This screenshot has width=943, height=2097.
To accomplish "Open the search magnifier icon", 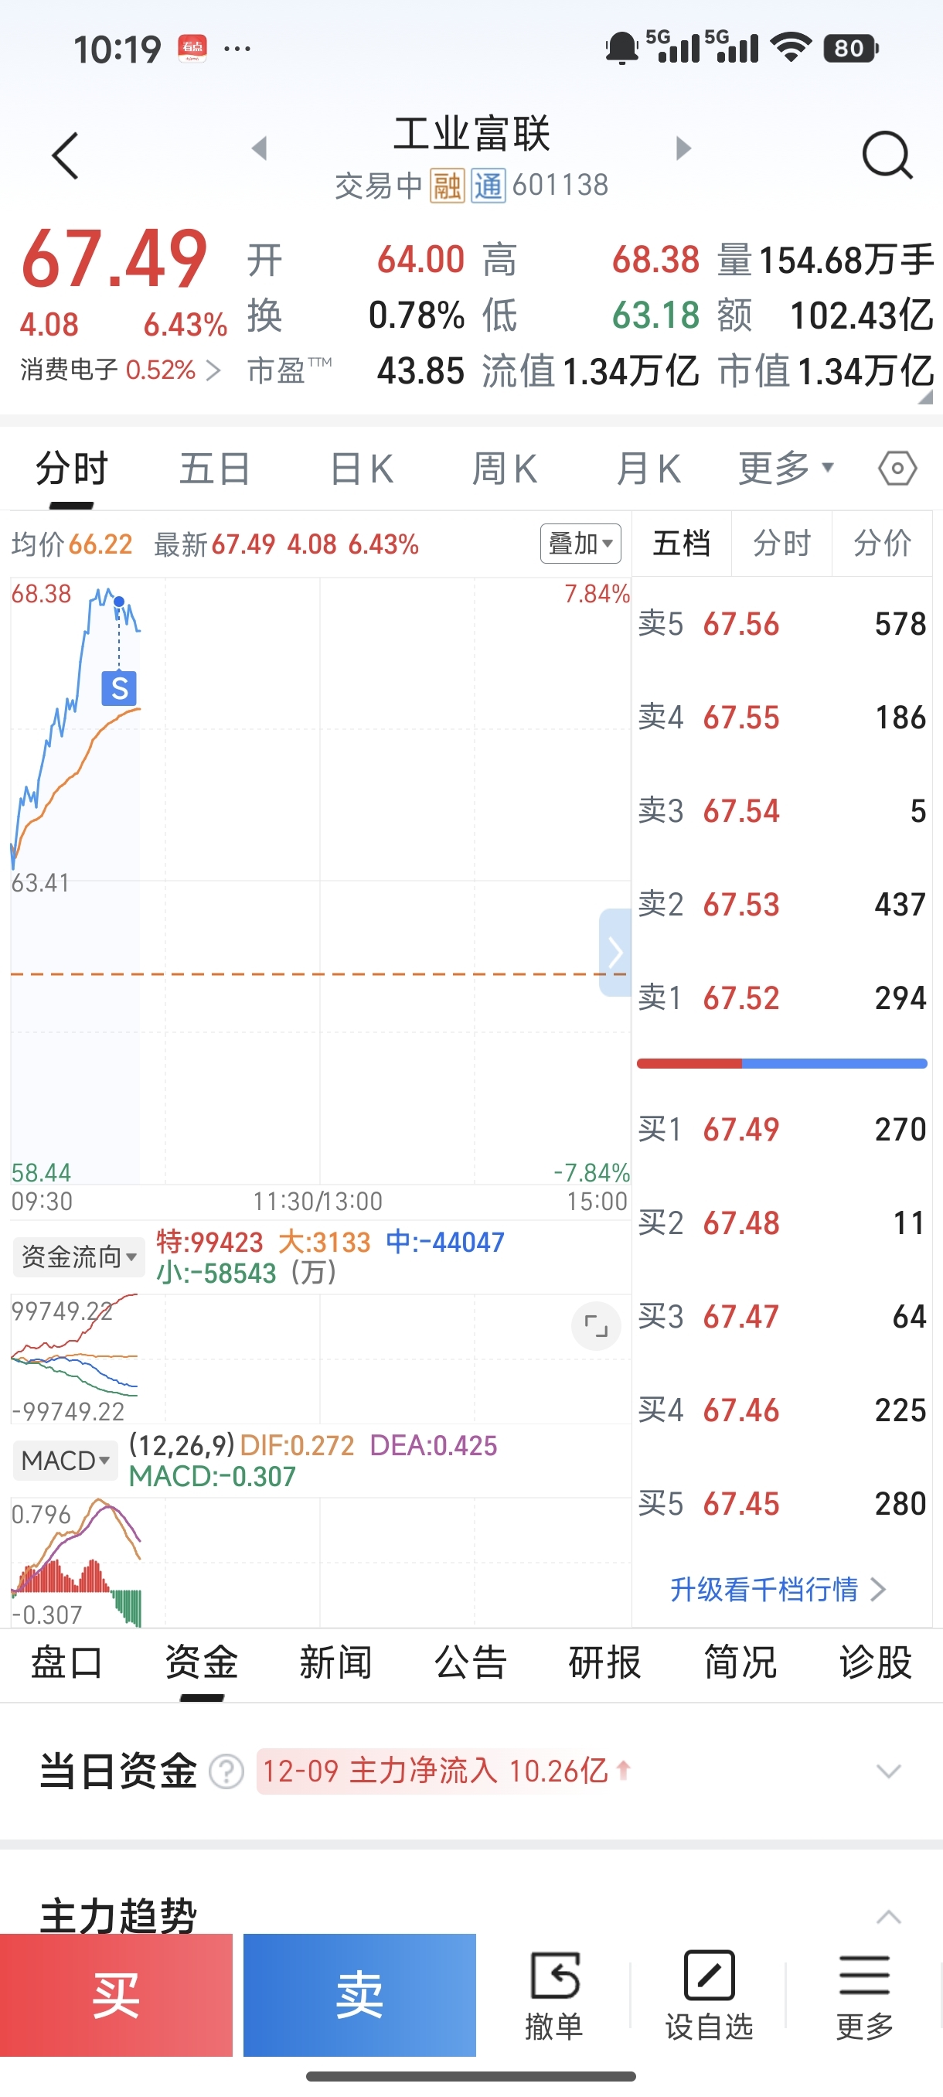I will click(x=887, y=155).
